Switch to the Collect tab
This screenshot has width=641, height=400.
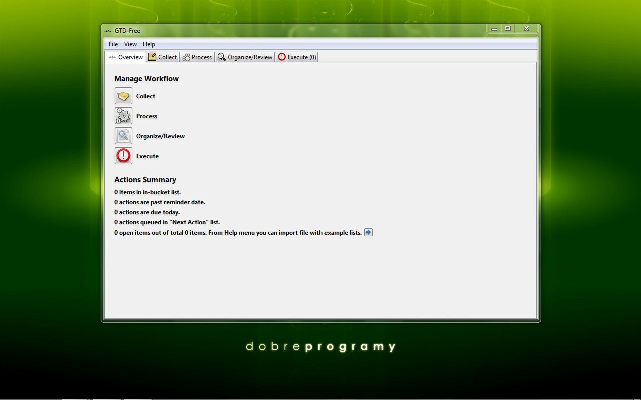click(x=163, y=57)
